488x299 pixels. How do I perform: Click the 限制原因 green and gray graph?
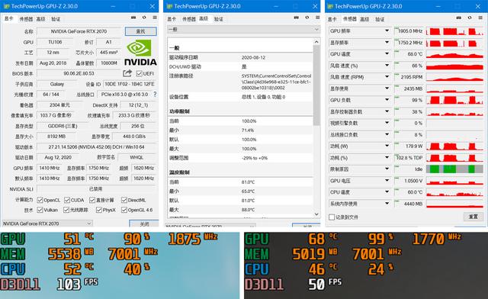point(454,169)
